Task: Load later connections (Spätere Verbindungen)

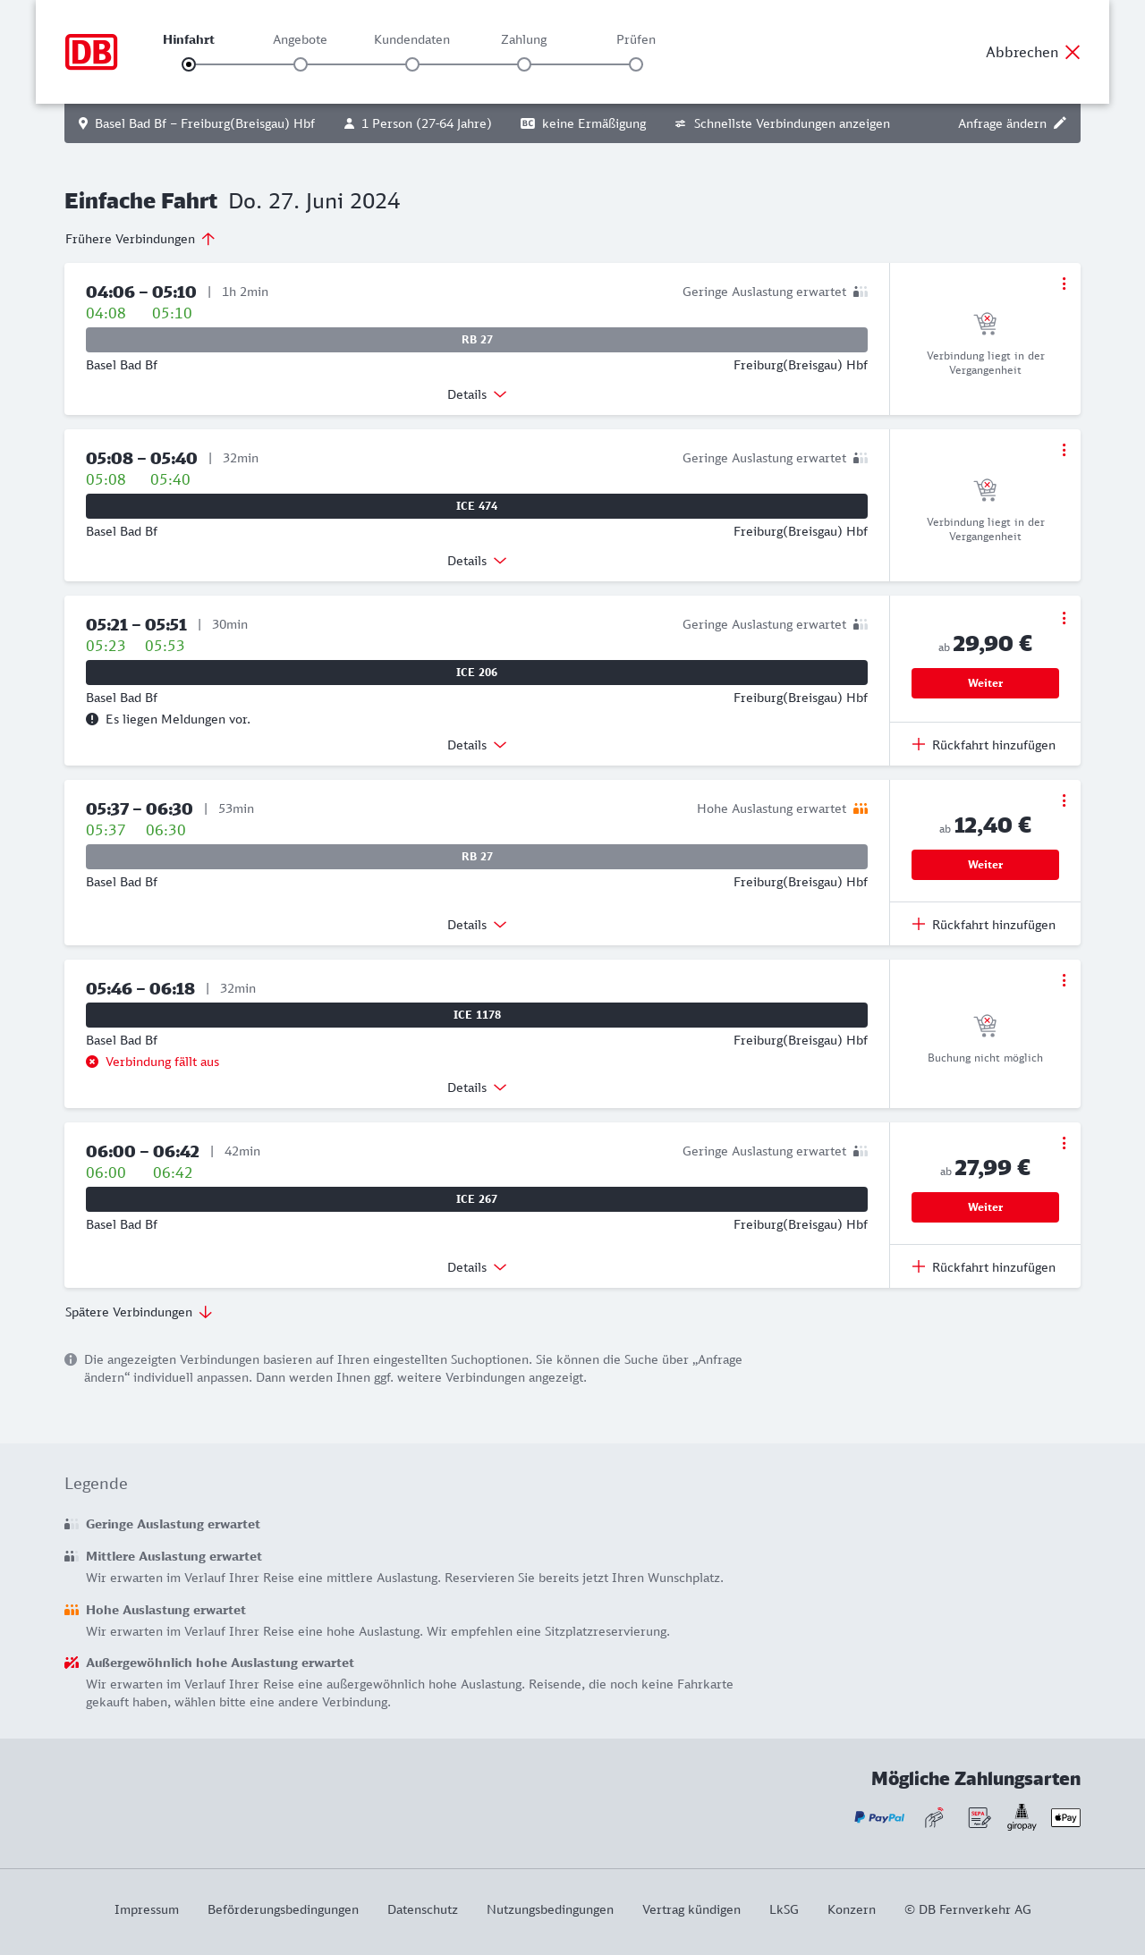Action: click(139, 1312)
